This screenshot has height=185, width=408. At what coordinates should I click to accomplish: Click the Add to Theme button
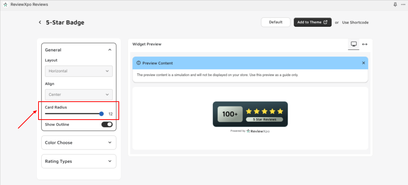312,22
